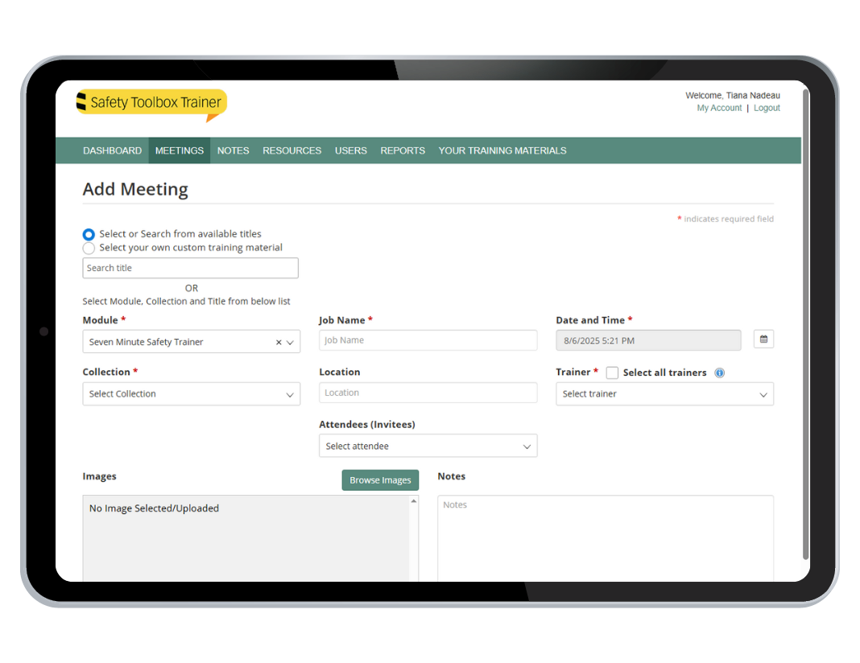This screenshot has width=860, height=663.
Task: Check the 'Select all trainers' checkbox
Action: coord(612,373)
